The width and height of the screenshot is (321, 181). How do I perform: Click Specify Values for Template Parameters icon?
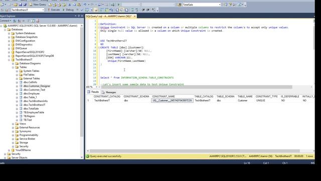point(153,10)
